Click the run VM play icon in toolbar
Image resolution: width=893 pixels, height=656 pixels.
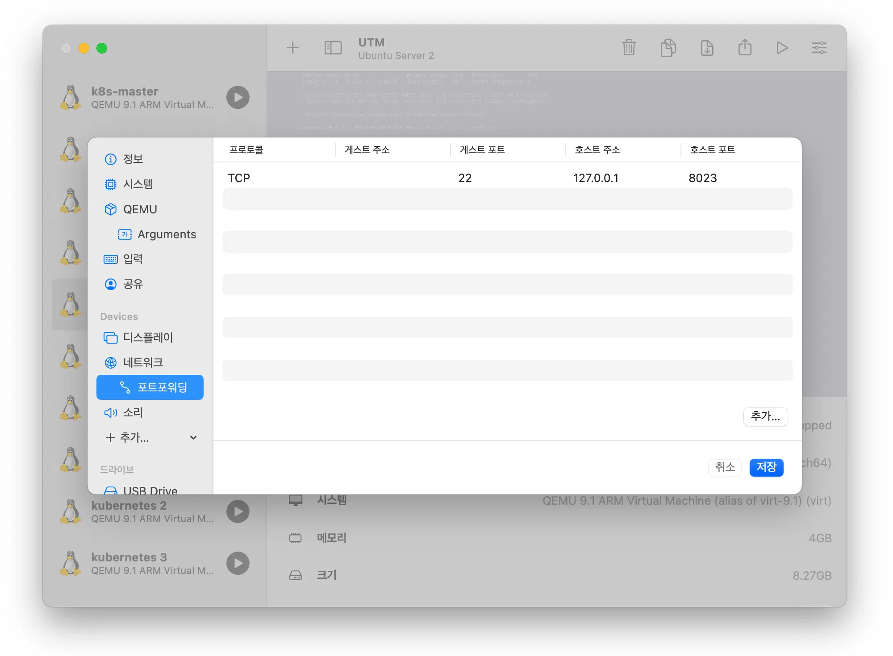[782, 47]
